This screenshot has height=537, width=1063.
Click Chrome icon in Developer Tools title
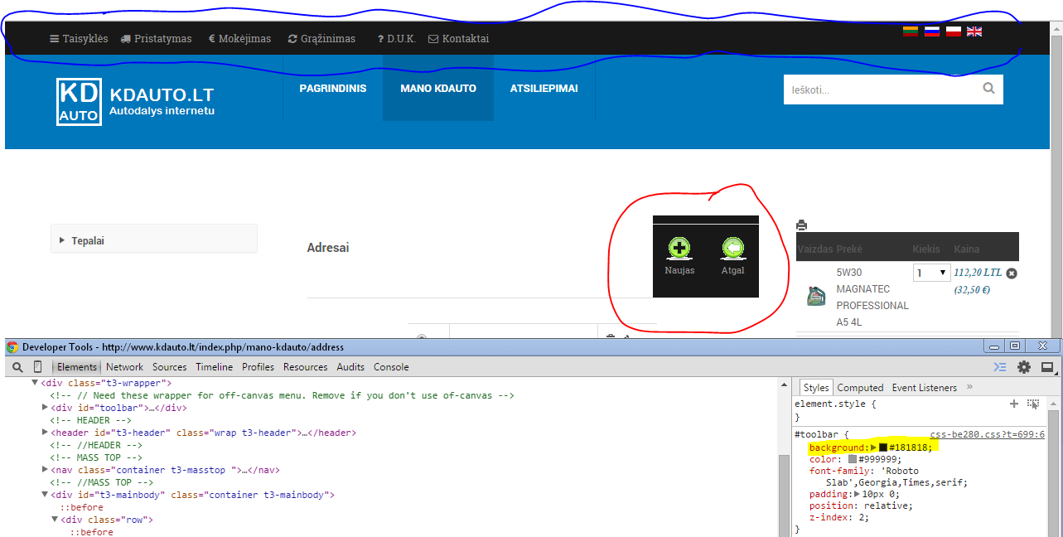point(12,346)
